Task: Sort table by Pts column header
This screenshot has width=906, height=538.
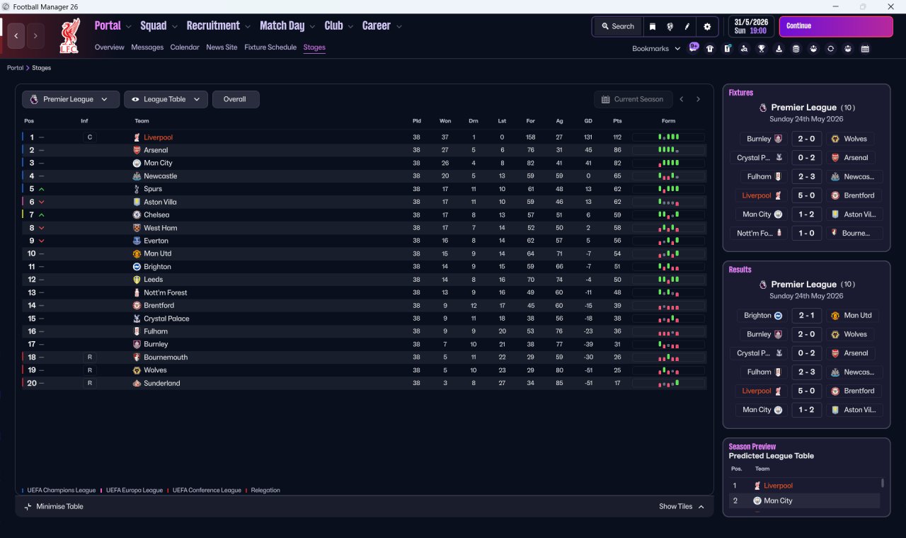Action: pyautogui.click(x=617, y=121)
